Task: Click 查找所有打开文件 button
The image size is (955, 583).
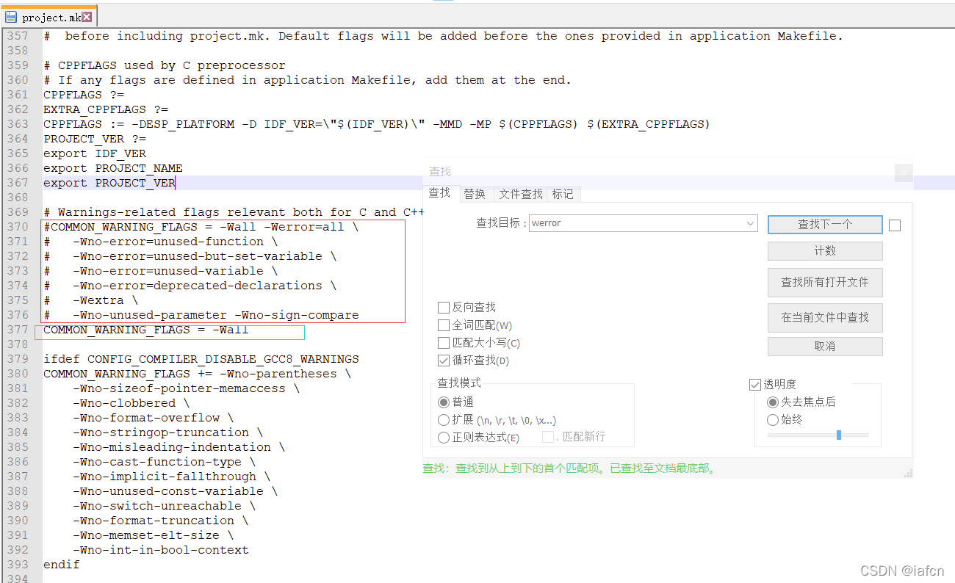Action: [825, 282]
